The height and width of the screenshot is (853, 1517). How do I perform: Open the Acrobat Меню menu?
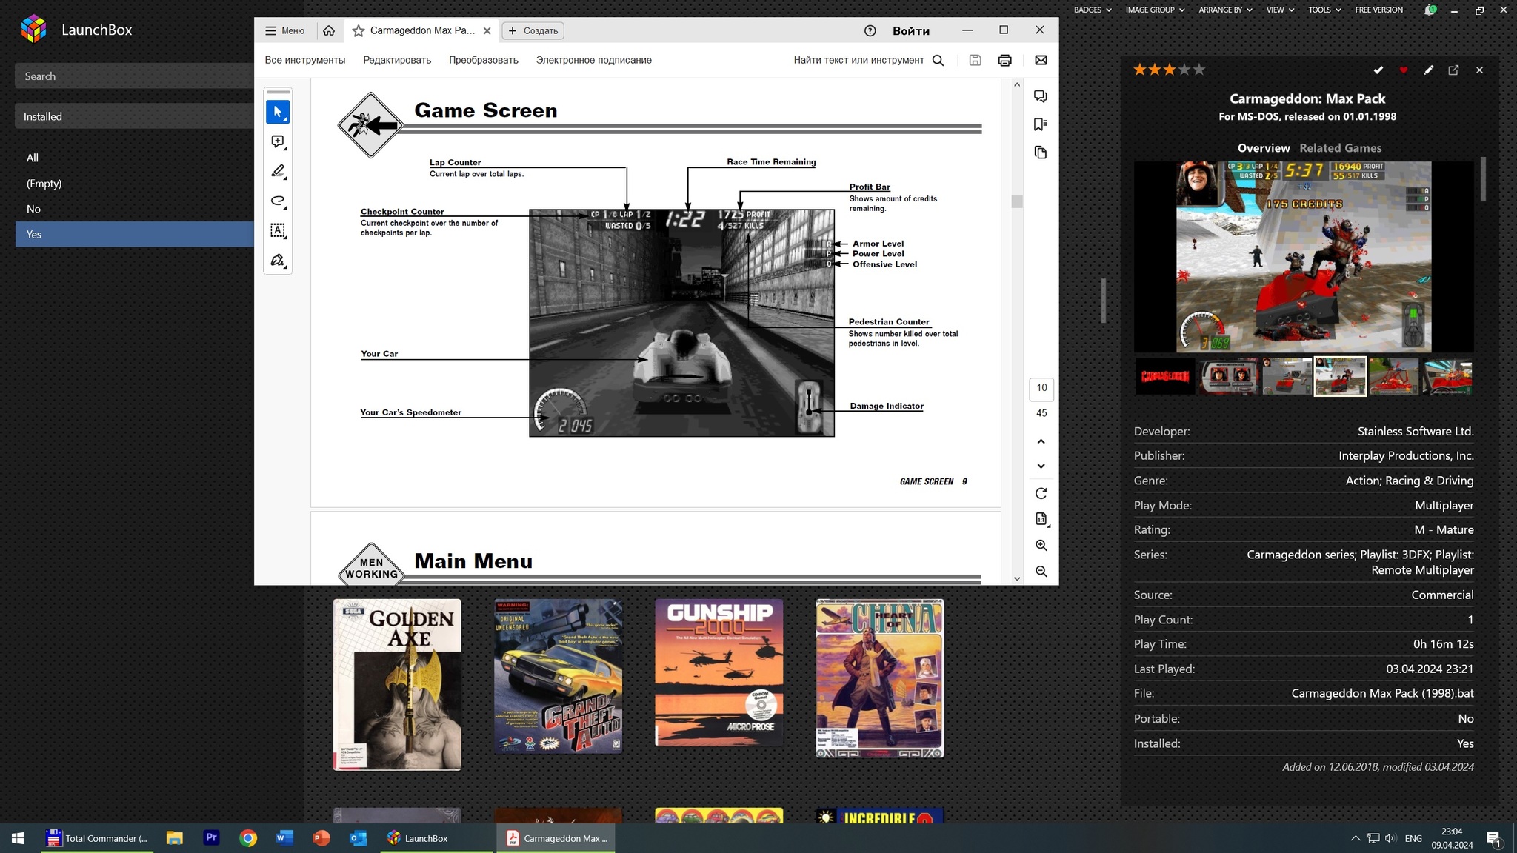285,30
